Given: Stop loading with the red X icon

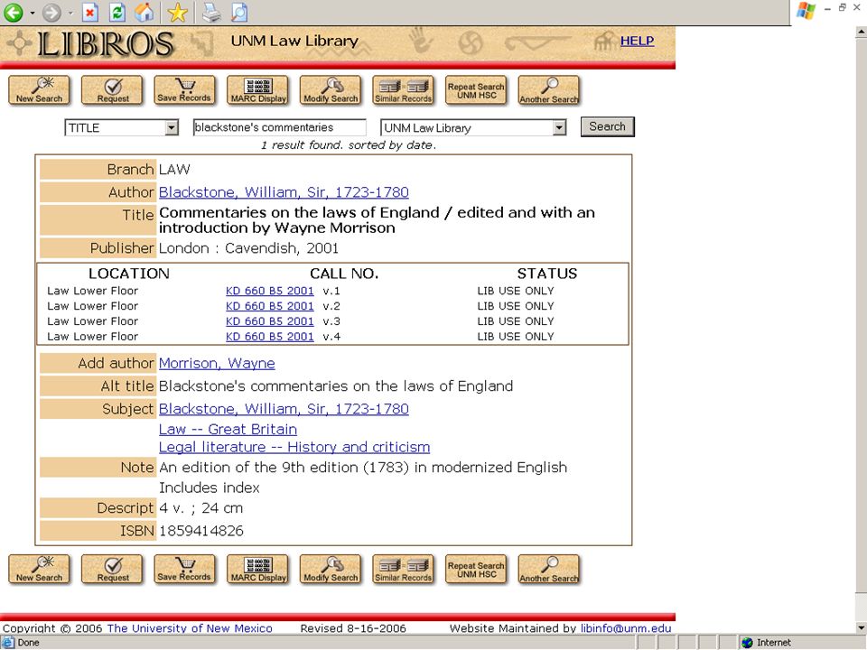Looking at the screenshot, I should (90, 12).
